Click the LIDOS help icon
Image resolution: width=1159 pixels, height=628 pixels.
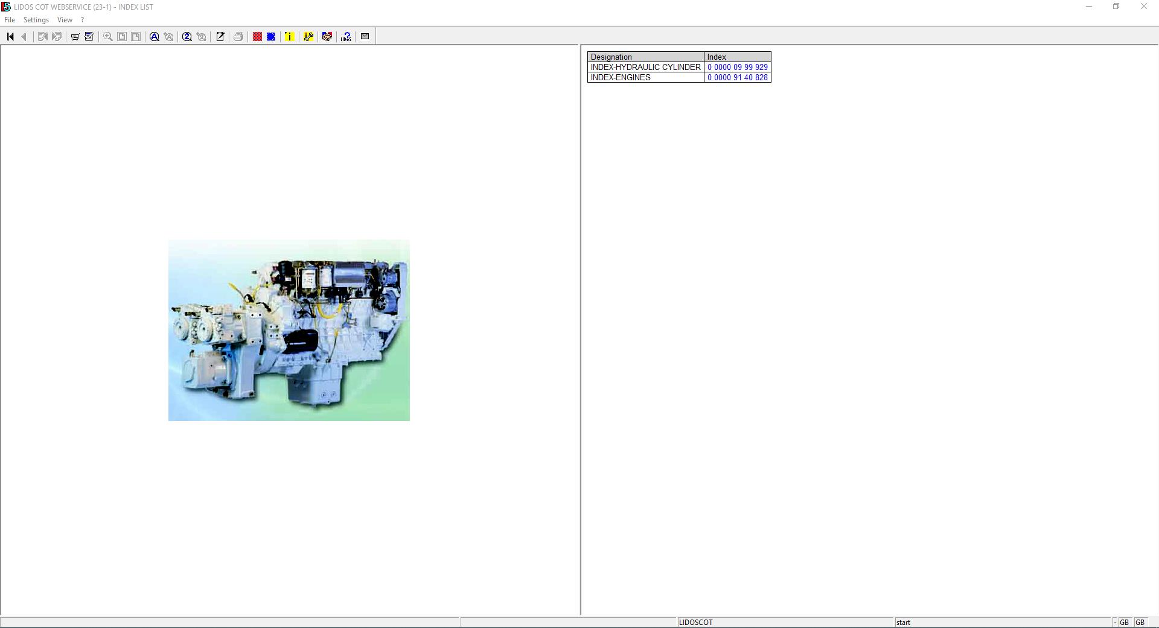(x=345, y=36)
